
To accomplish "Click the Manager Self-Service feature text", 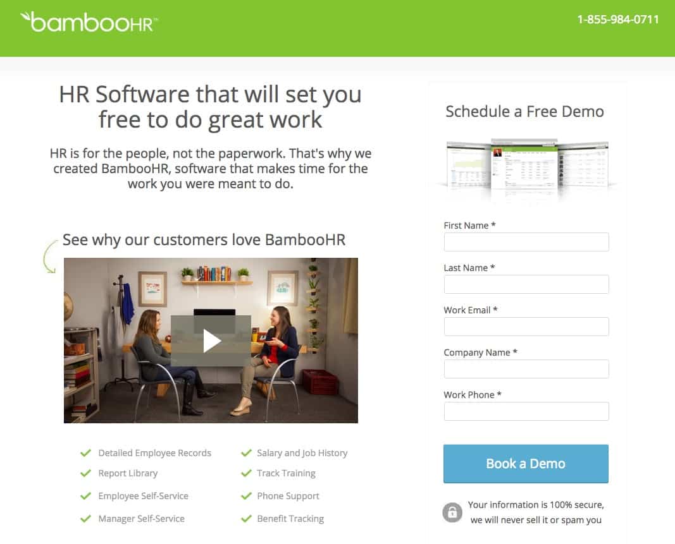I will [141, 519].
